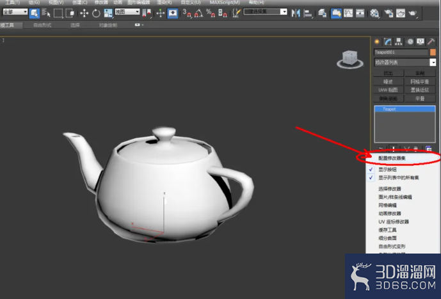Viewport: 441px width, 299px height.
Task: Select the Rotate tool
Action: point(96,13)
